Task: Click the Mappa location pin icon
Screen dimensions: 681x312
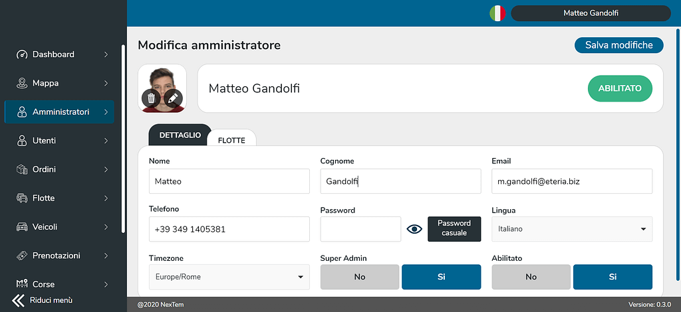Action: coord(22,83)
